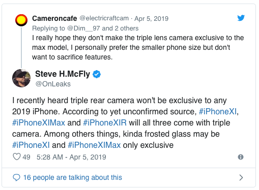Open the Cameroncafe display name
This screenshot has width=259, height=190.
(54, 18)
